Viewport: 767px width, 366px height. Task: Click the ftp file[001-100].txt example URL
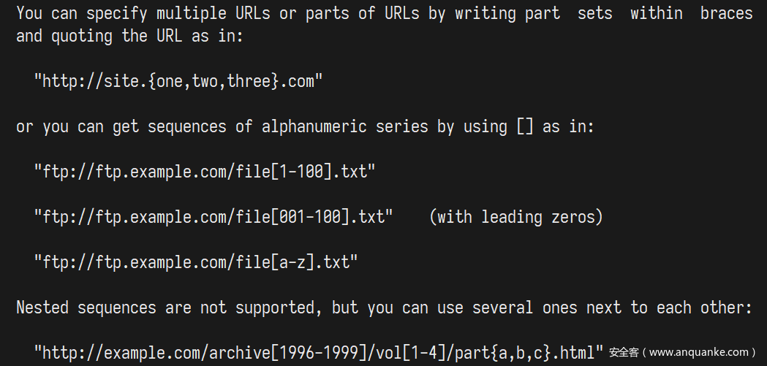214,217
